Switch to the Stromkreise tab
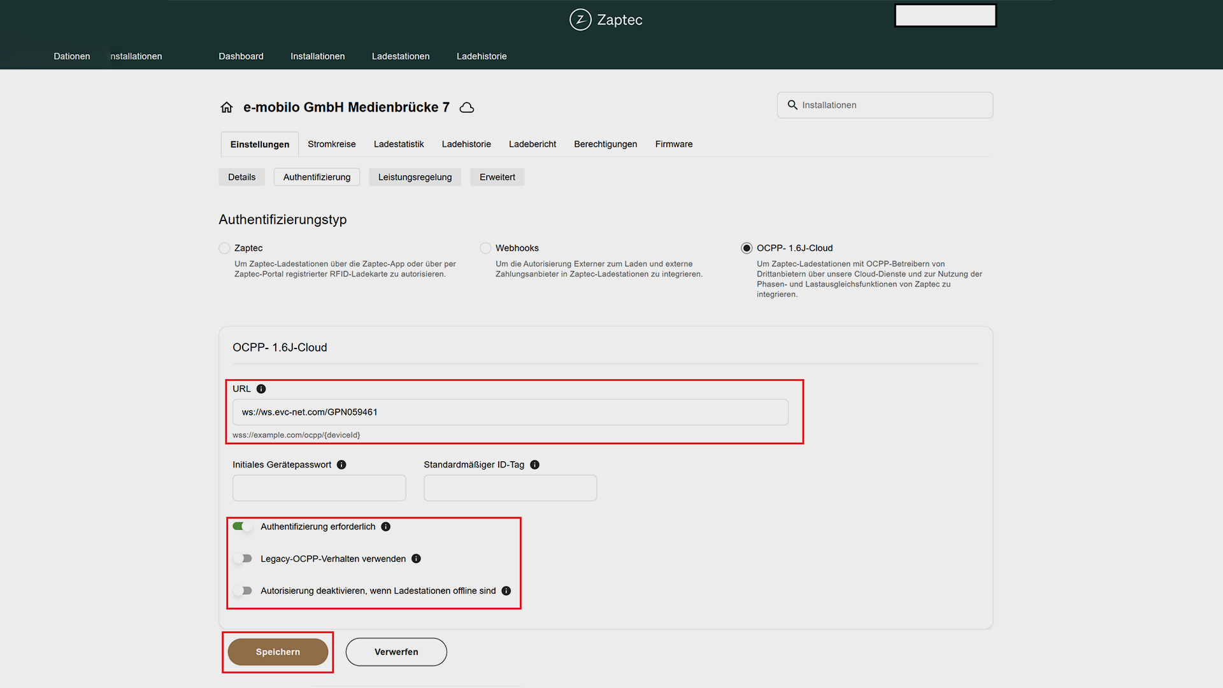 pos(332,144)
